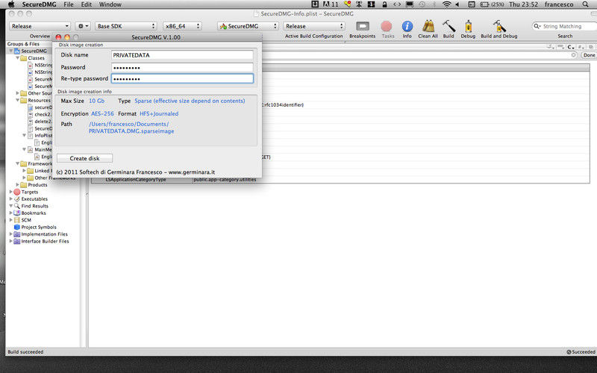
Task: Open the File menu
Action: (69, 4)
